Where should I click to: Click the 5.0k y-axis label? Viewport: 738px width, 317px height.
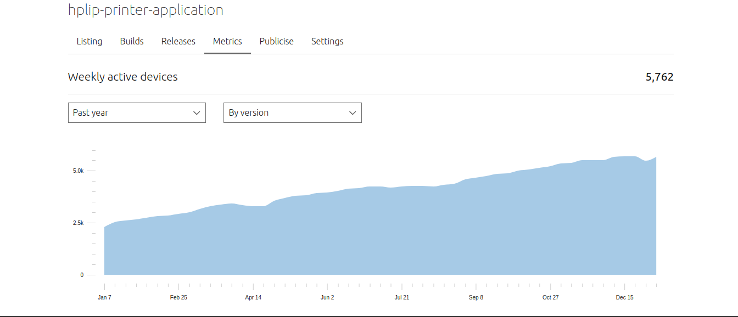point(78,171)
